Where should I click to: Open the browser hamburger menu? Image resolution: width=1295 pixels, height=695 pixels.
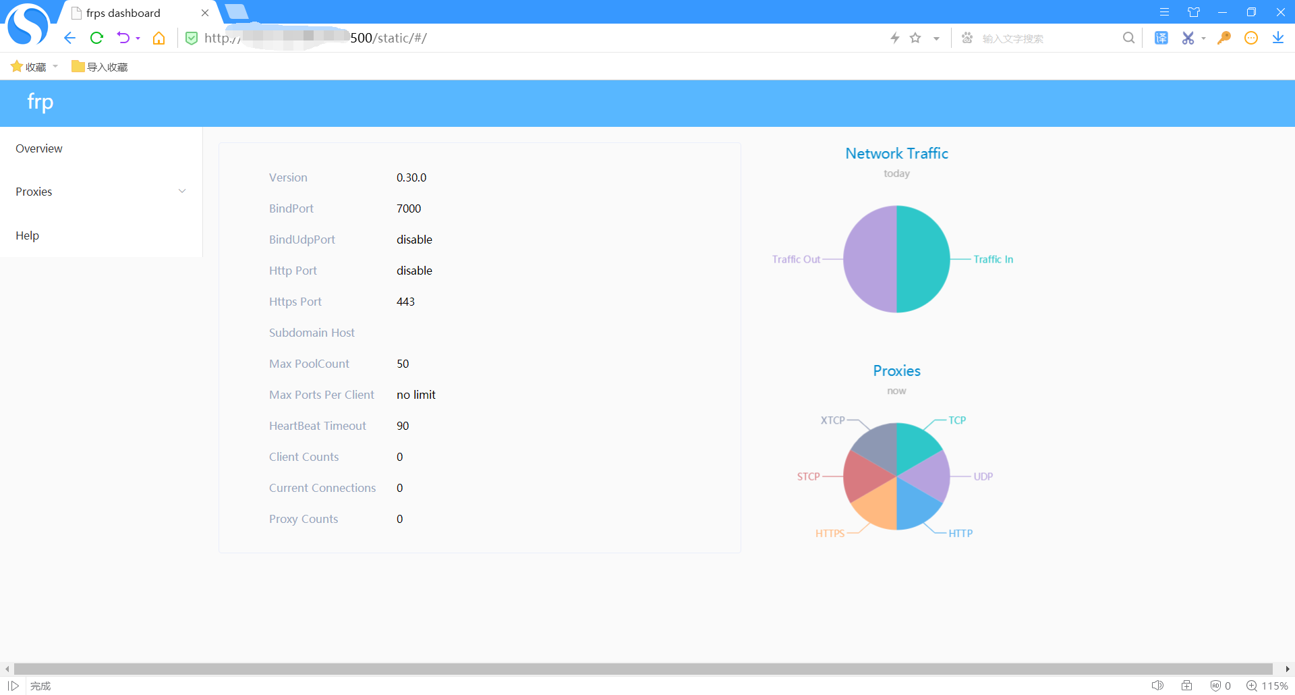click(1164, 12)
